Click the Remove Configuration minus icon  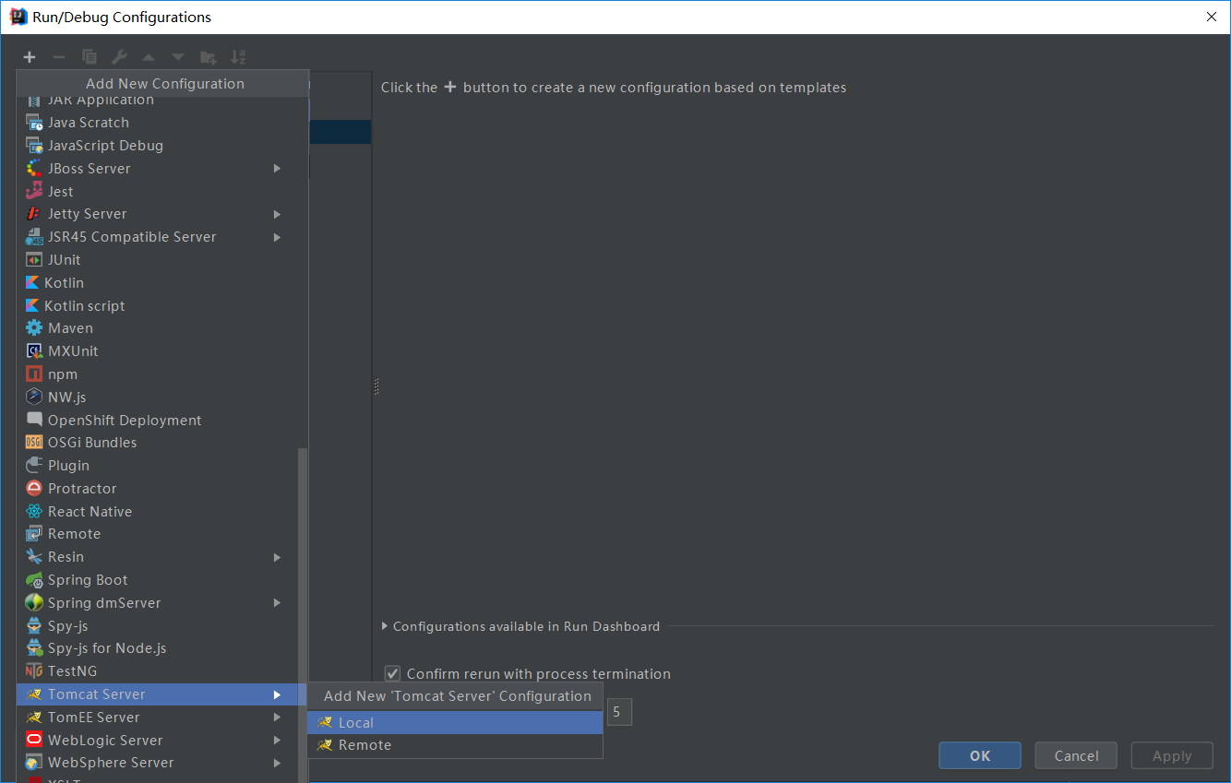[58, 57]
